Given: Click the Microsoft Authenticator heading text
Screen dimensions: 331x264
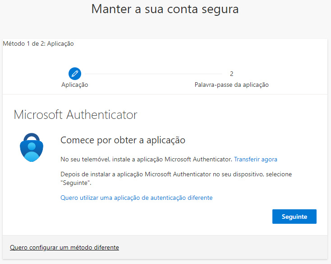Looking at the screenshot, I should 75,114.
